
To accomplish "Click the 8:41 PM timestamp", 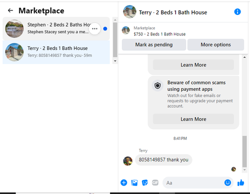I will [180, 138].
